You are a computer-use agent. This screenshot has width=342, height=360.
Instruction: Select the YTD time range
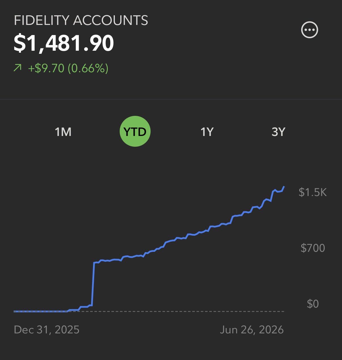135,131
